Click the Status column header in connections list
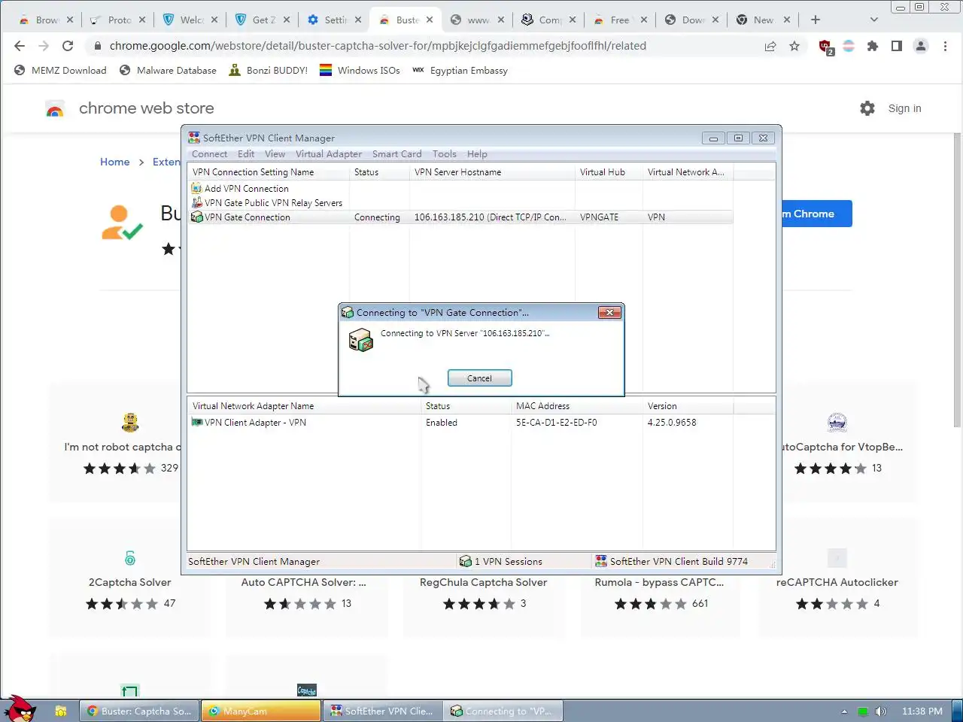This screenshot has height=722, width=963. coord(379,172)
